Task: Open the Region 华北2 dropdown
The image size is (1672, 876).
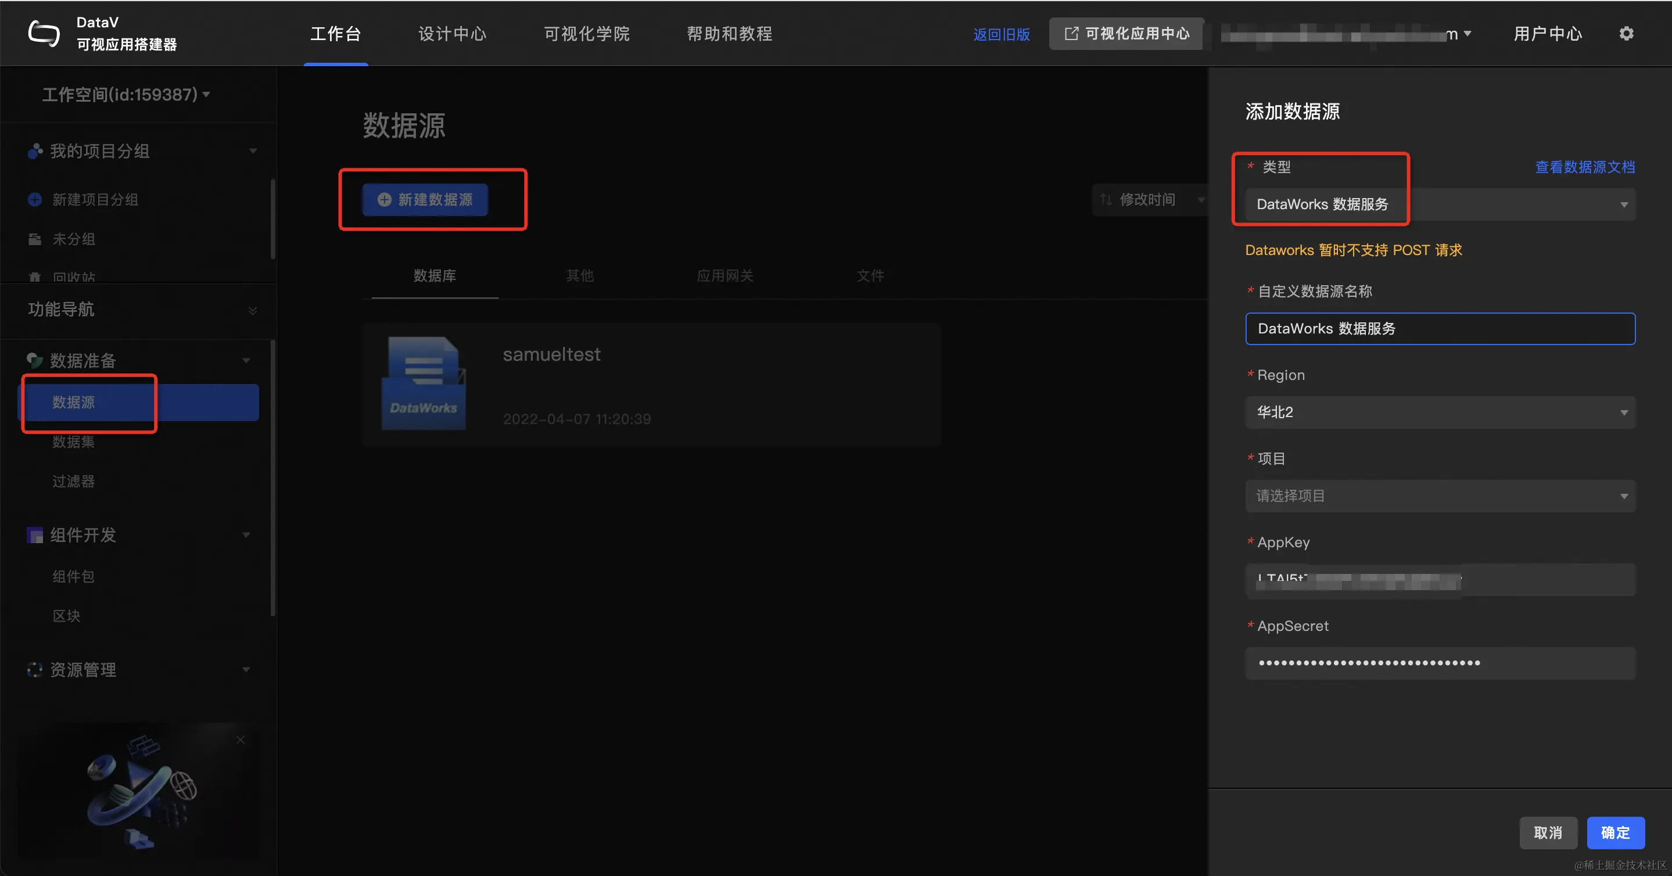Action: pos(1440,412)
